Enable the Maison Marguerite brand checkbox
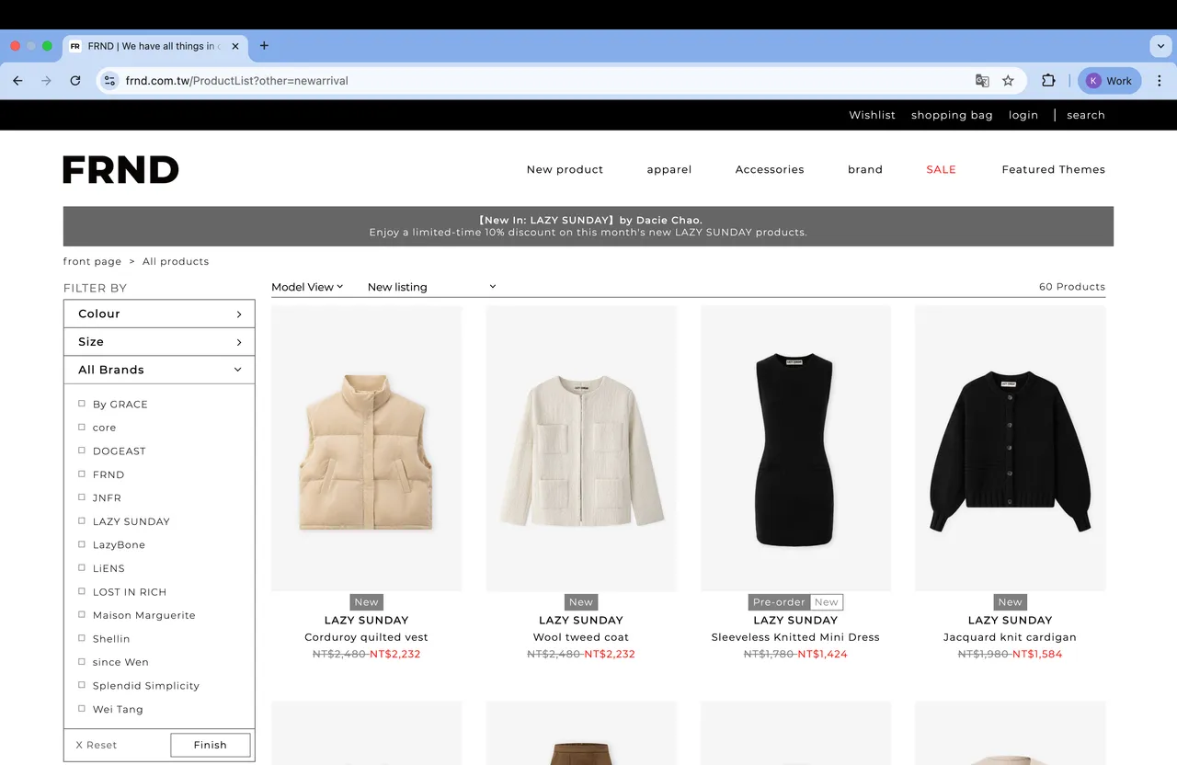Viewport: 1177px width, 765px height. [x=82, y=615]
